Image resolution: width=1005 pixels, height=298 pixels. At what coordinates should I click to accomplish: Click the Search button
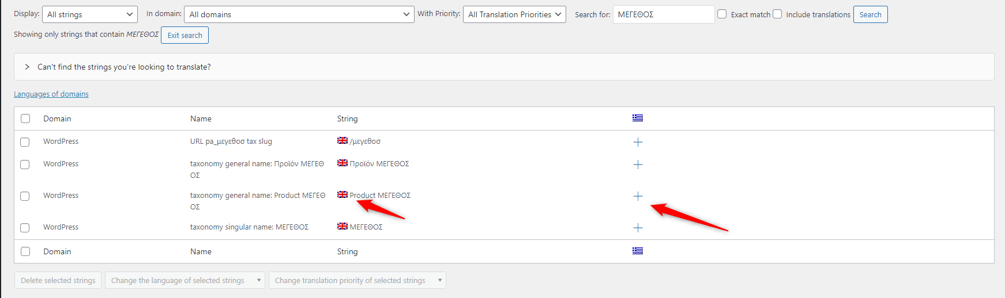pyautogui.click(x=870, y=14)
